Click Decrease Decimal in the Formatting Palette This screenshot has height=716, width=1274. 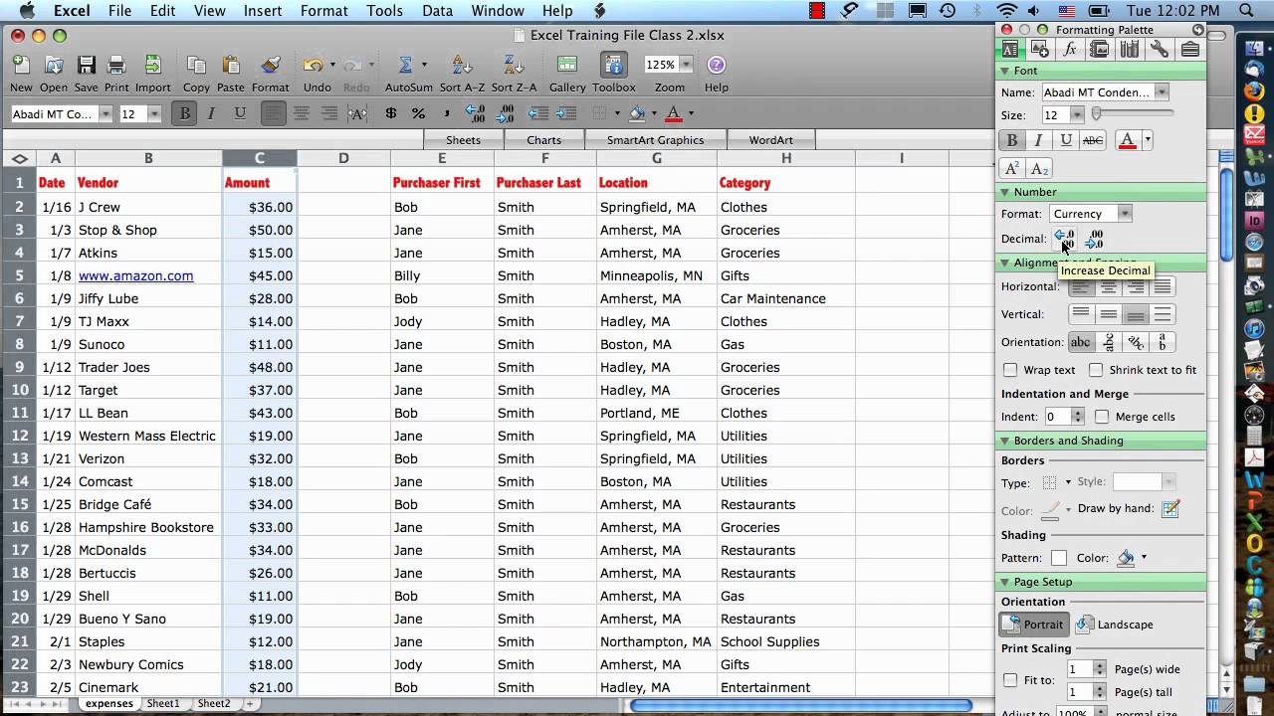pyautogui.click(x=1094, y=240)
